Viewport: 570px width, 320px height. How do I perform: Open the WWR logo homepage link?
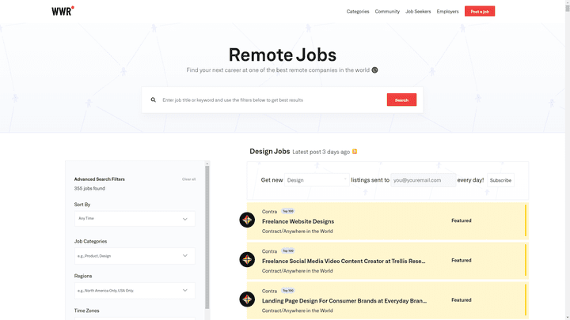(63, 11)
